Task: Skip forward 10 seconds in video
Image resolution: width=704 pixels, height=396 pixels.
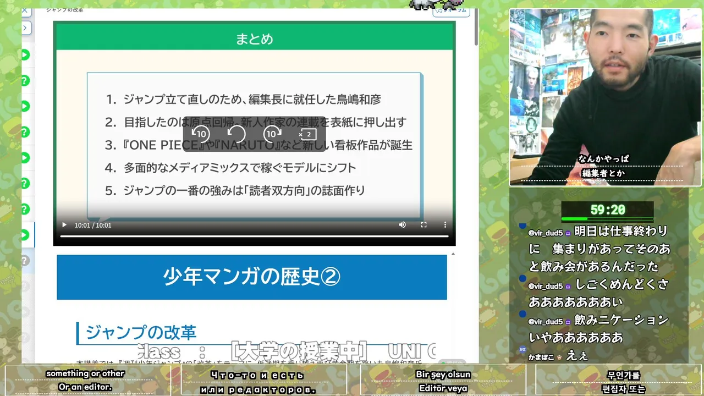Action: (x=272, y=134)
